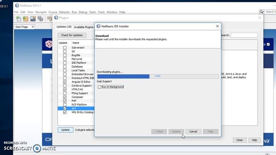Uncheck the Ant plugin checkbox
Image resolution: width=276 pixels, height=155 pixels.
pyautogui.click(x=65, y=108)
